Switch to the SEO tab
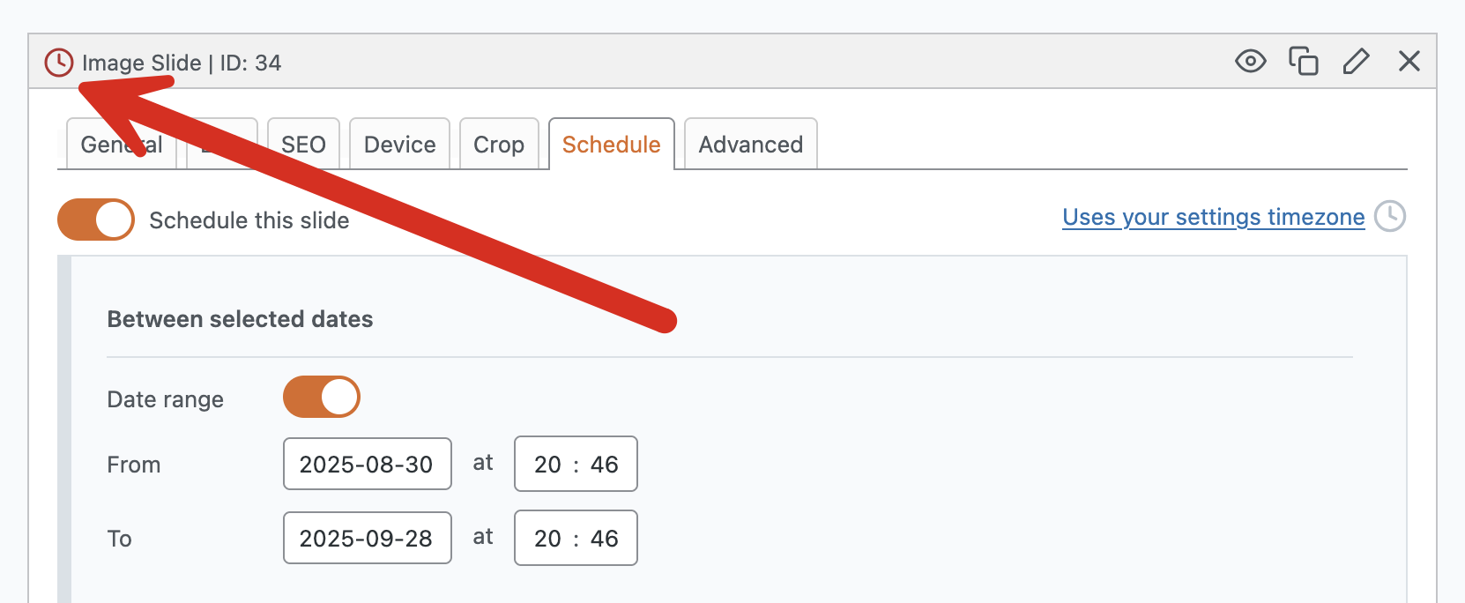 [303, 145]
